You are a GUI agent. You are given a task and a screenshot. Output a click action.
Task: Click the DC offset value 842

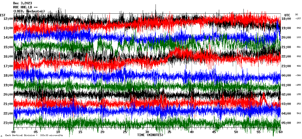coord(299,28)
